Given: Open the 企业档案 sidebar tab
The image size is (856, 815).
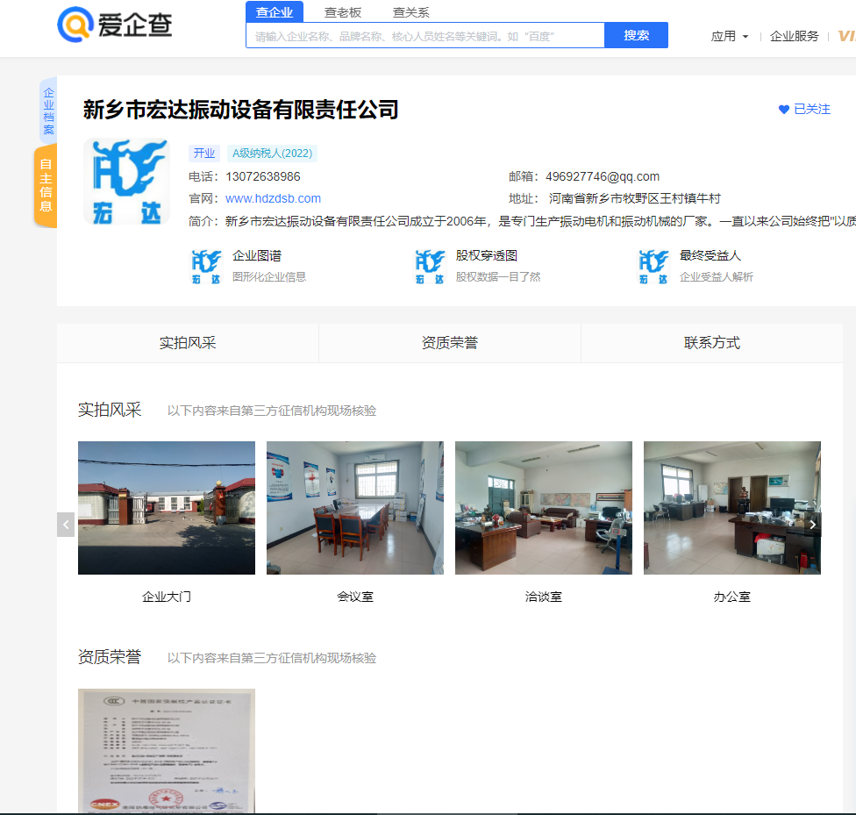Looking at the screenshot, I should (x=46, y=109).
